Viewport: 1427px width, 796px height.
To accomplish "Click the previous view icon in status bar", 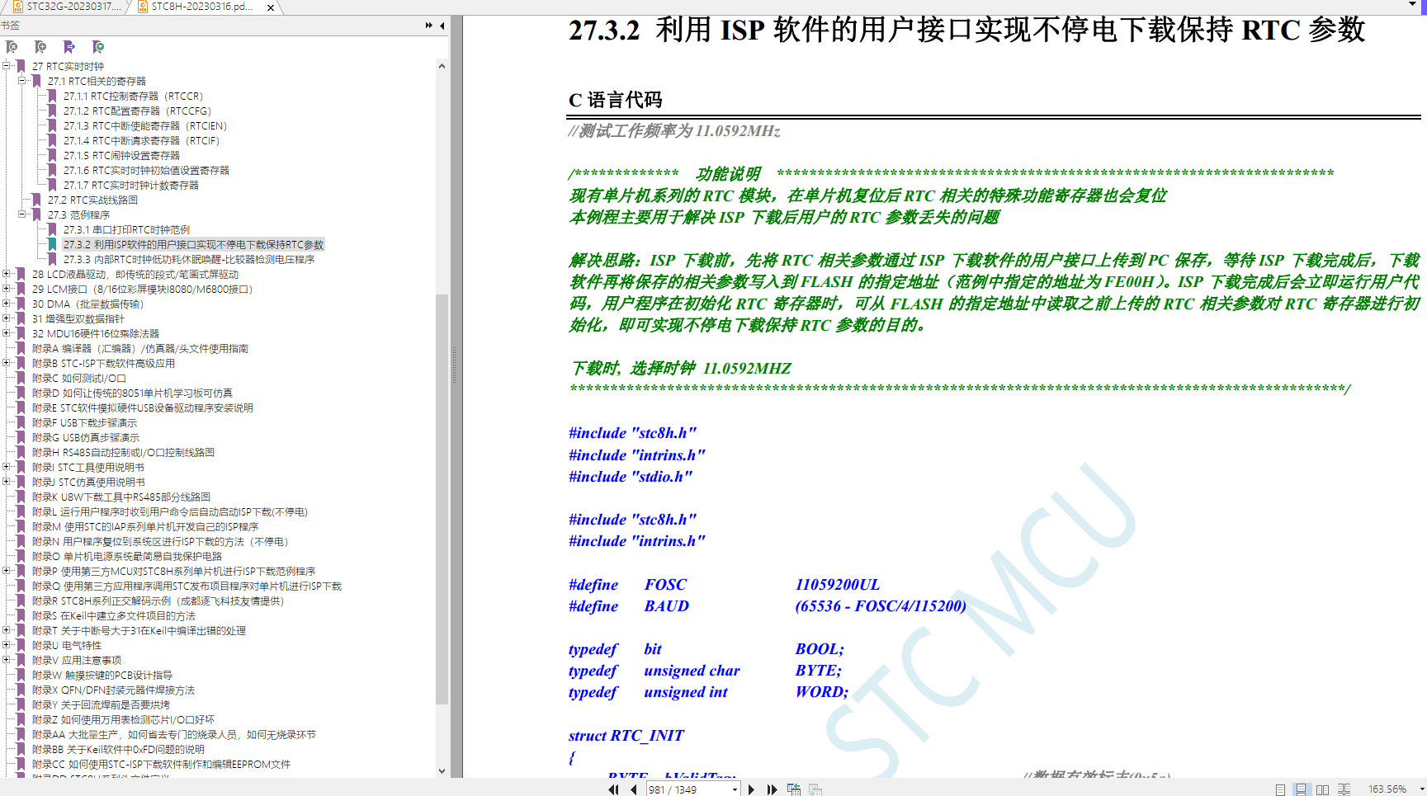I will click(x=794, y=789).
